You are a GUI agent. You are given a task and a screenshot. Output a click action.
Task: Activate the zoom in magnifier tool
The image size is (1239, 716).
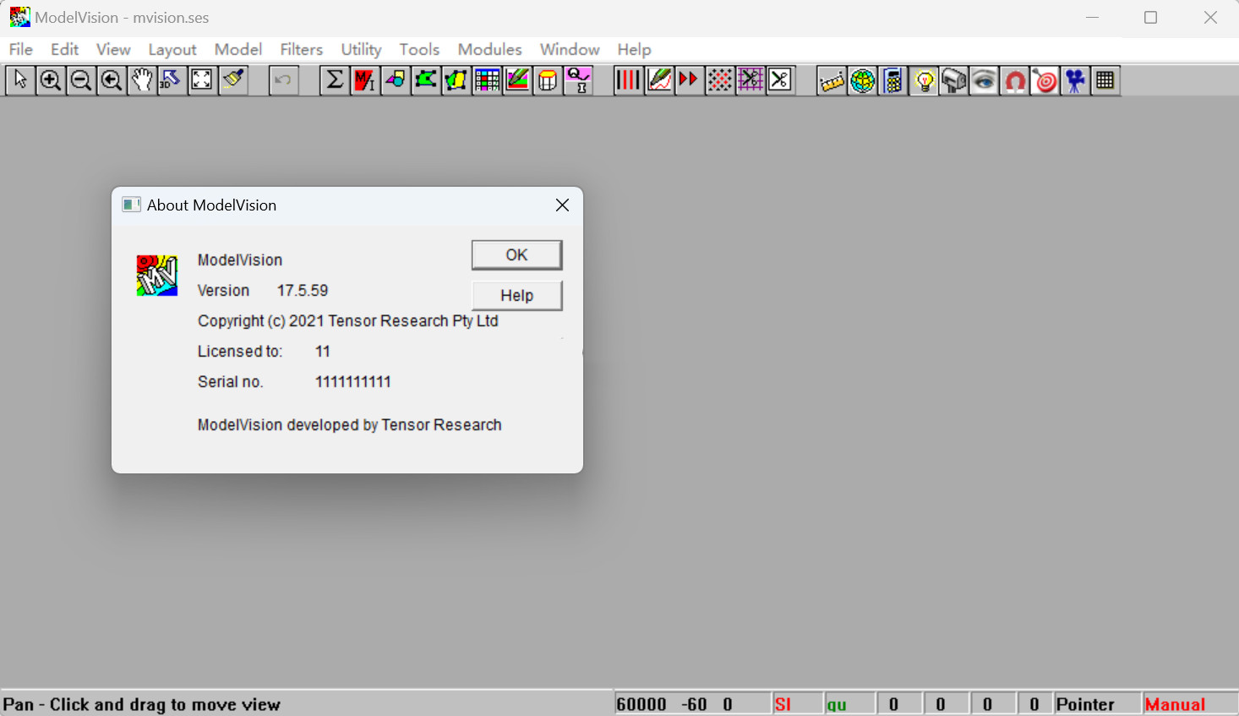coord(51,80)
